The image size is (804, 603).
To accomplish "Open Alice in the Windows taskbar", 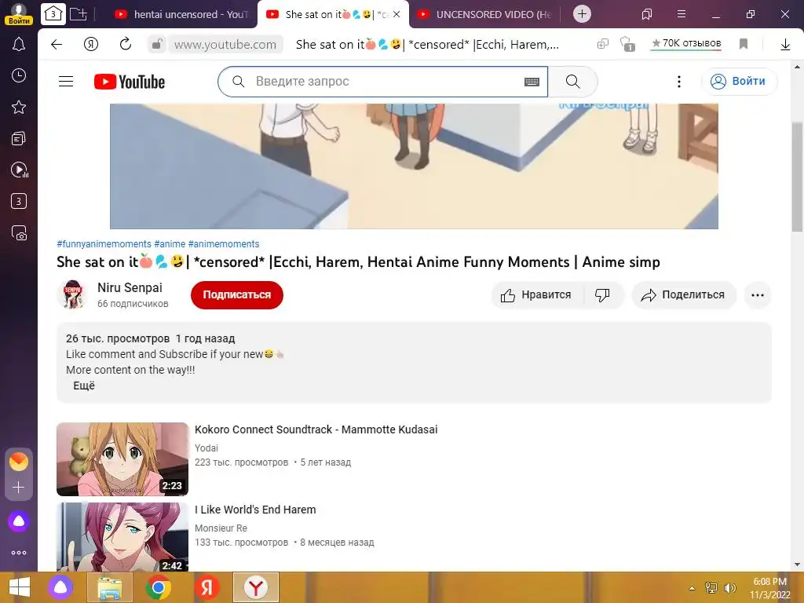I will coord(60,587).
